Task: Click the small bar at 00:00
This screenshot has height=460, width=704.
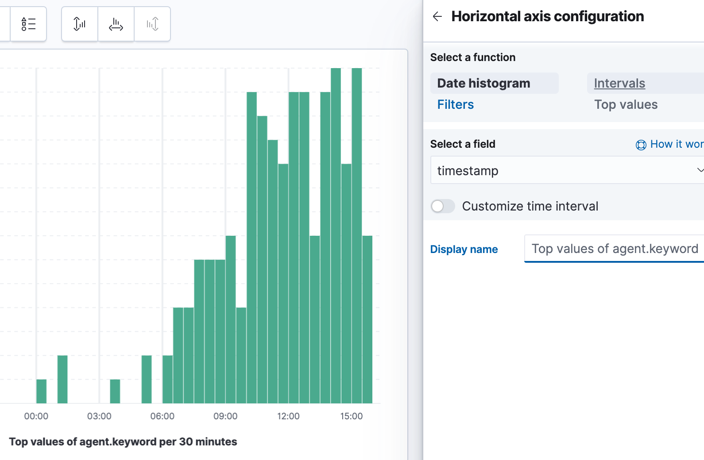Action: (x=41, y=391)
